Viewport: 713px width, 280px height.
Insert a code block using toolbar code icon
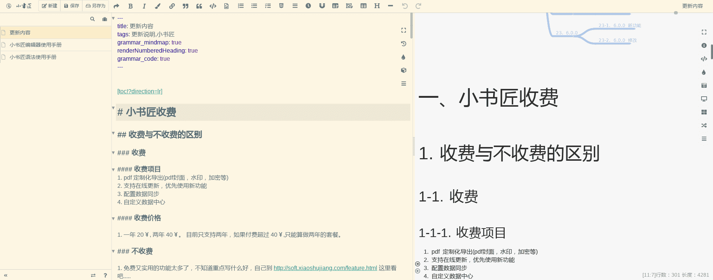tap(213, 6)
